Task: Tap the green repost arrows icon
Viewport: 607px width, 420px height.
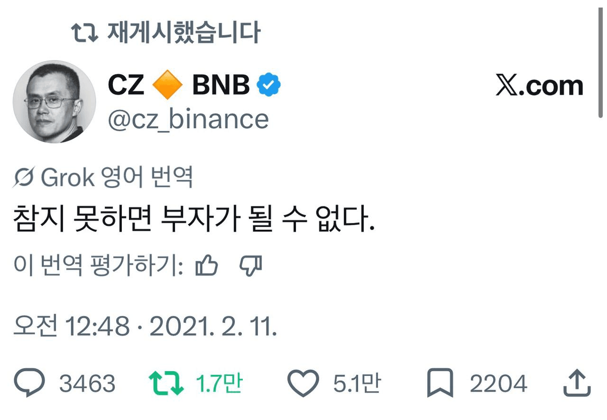Action: 166,383
